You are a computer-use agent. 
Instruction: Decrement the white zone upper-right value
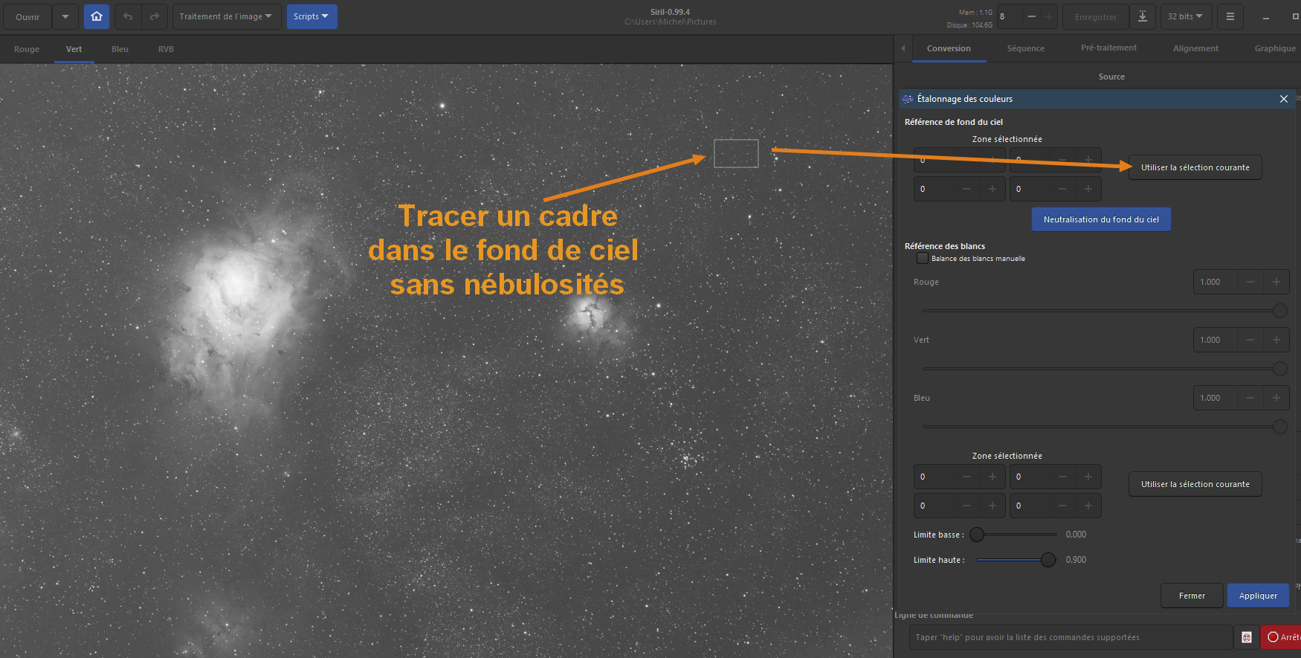coord(1062,477)
